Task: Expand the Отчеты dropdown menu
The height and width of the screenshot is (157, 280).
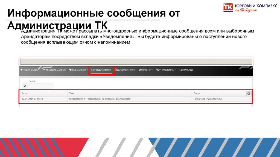Action: (x=146, y=70)
